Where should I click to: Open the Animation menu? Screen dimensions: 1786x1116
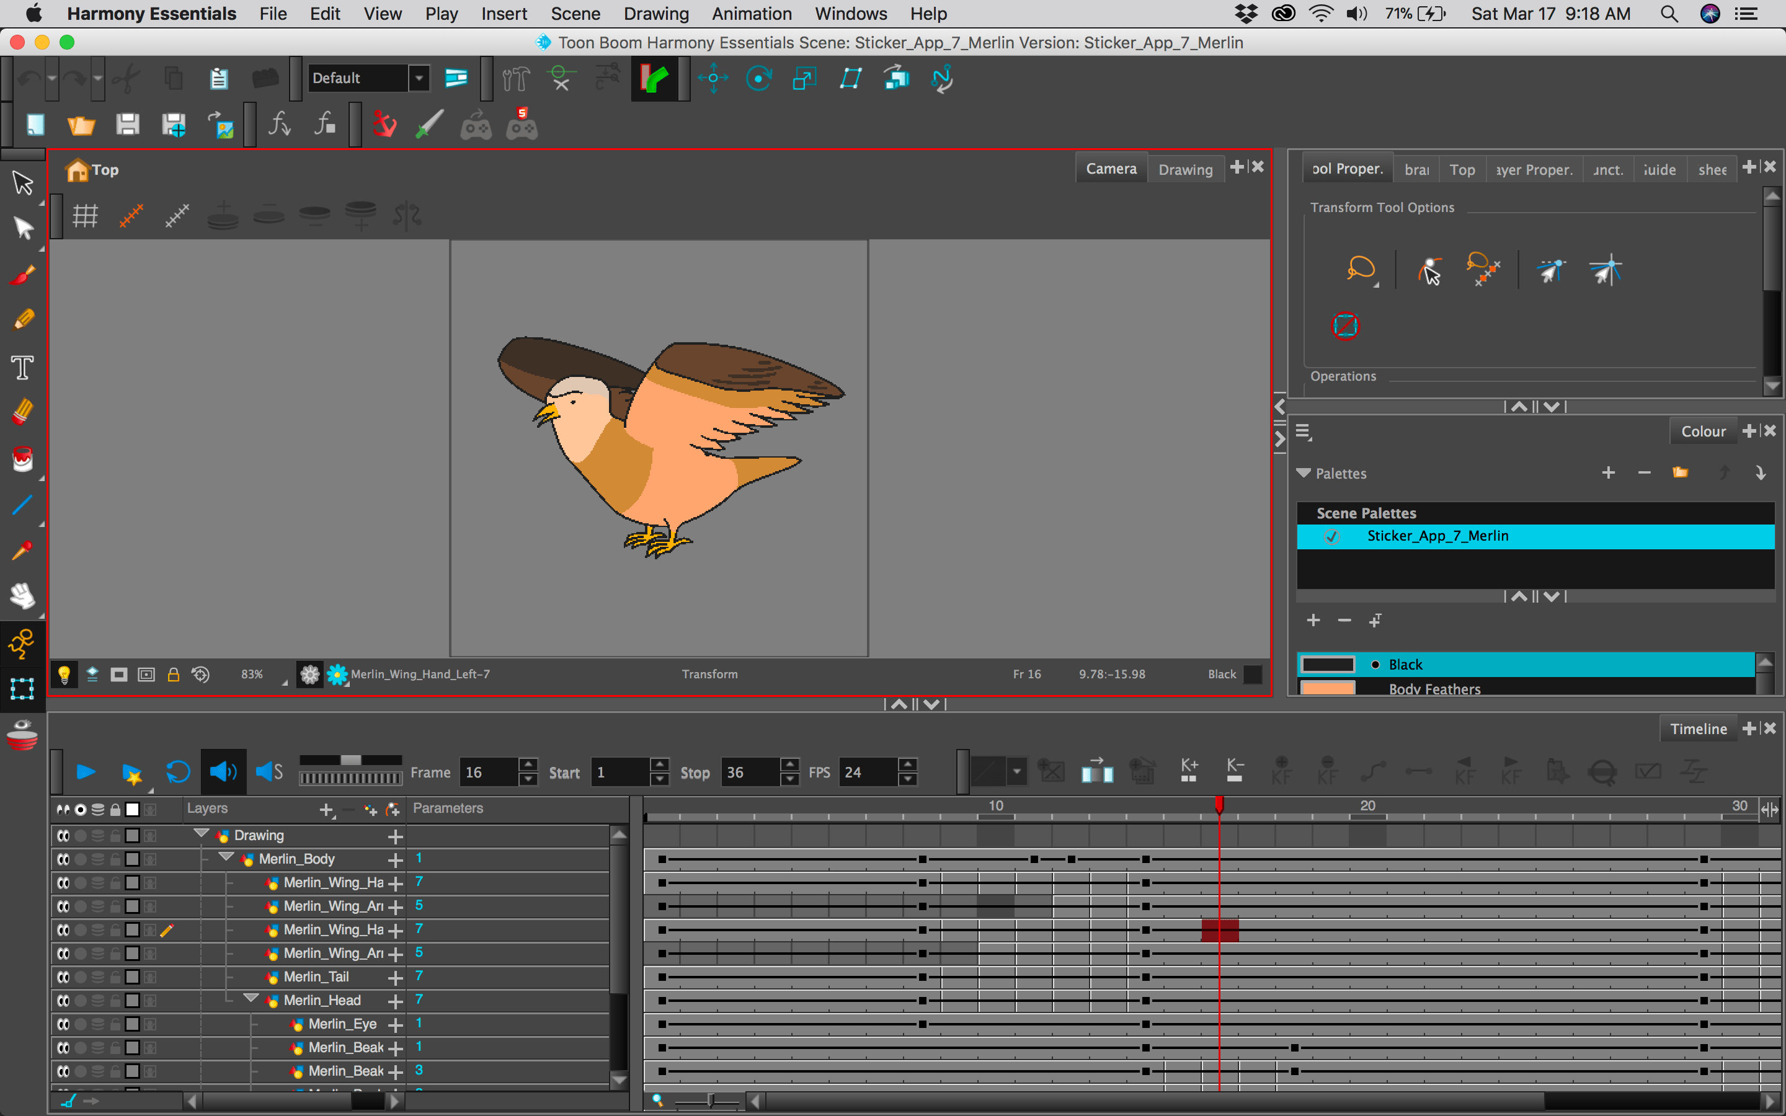pyautogui.click(x=752, y=13)
